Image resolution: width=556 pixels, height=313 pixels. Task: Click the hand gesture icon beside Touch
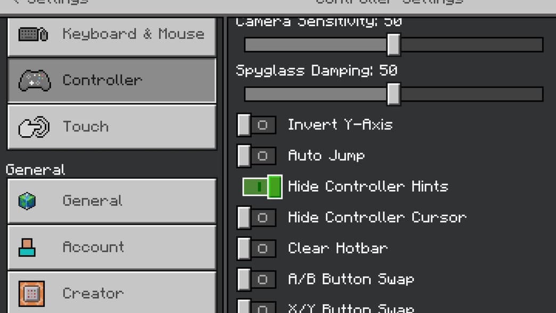pyautogui.click(x=34, y=127)
